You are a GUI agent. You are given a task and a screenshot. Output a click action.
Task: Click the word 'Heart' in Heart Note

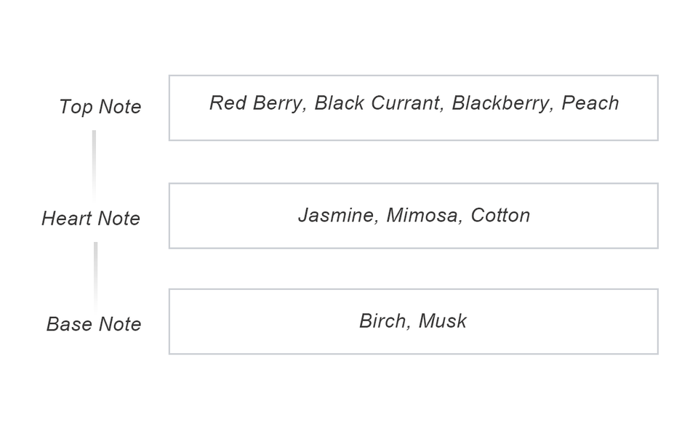coord(67,218)
